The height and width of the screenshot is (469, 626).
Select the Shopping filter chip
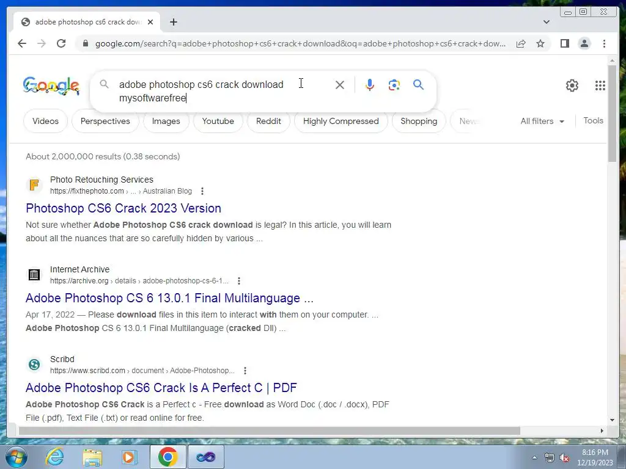click(419, 122)
